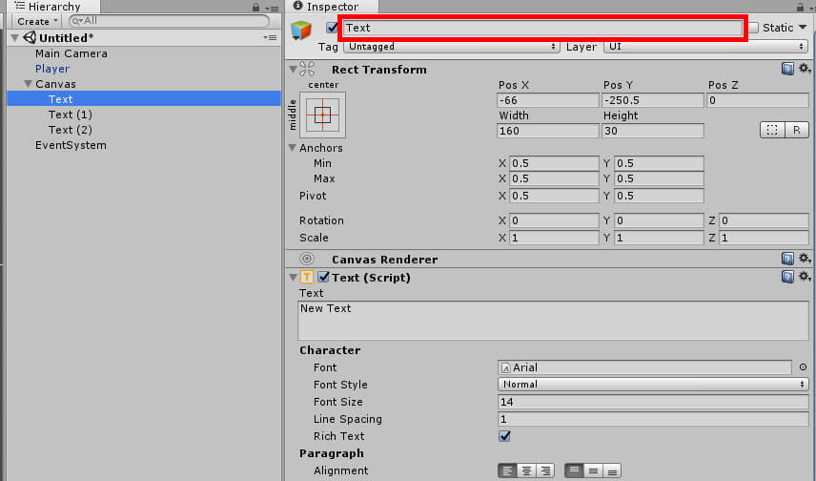Image resolution: width=816 pixels, height=481 pixels.
Task: Click the Font field showing Arial
Action: [644, 367]
